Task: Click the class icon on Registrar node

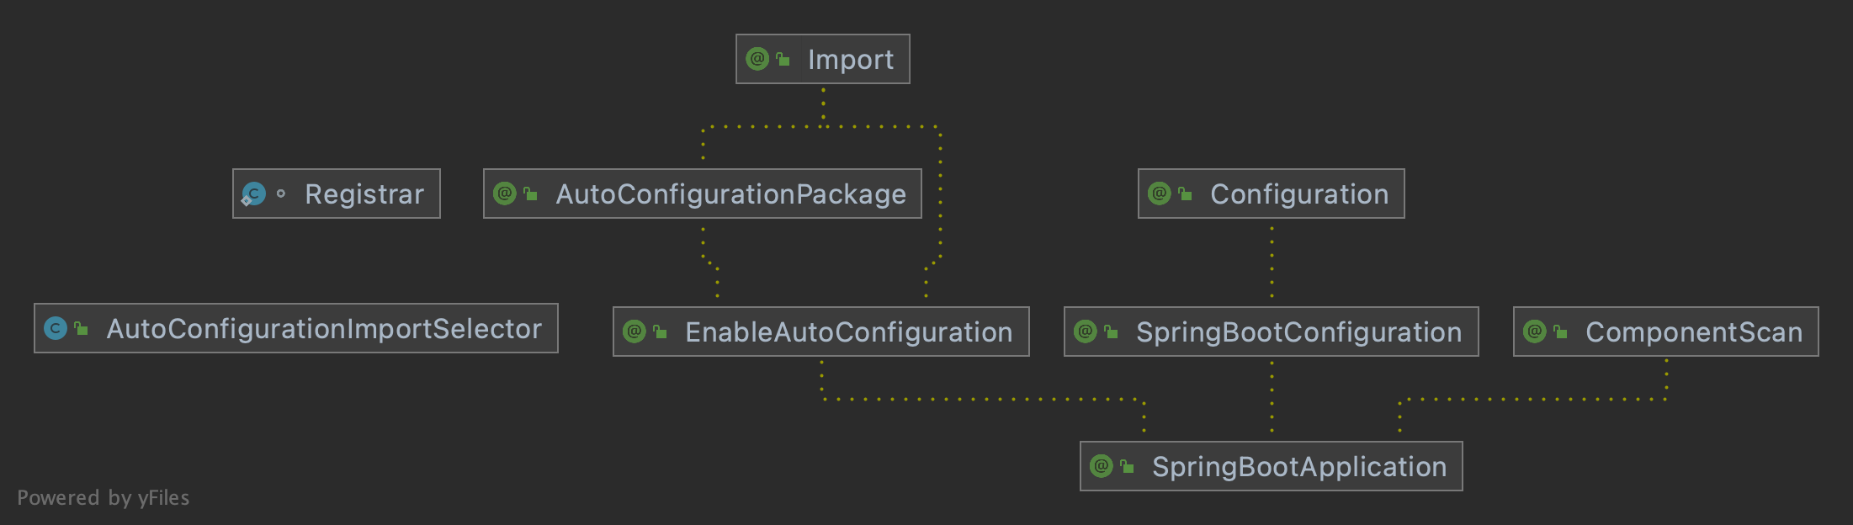Action: (253, 194)
